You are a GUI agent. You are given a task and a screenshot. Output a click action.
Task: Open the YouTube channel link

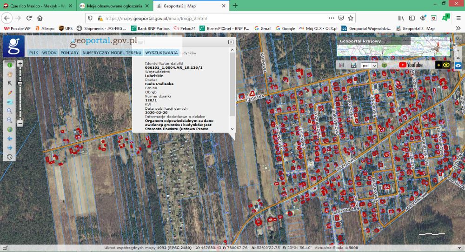(411, 65)
